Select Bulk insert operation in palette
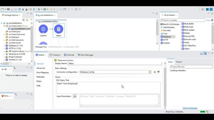The width and height of the screenshot is (214, 120). coord(187,27)
